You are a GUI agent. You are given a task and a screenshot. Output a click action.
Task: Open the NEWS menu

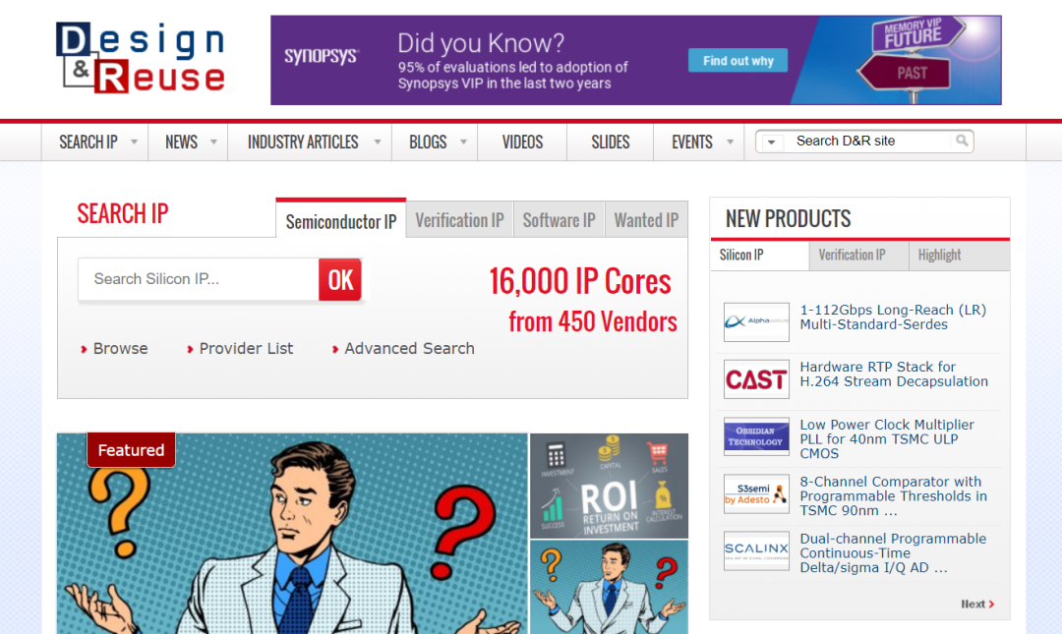(182, 143)
